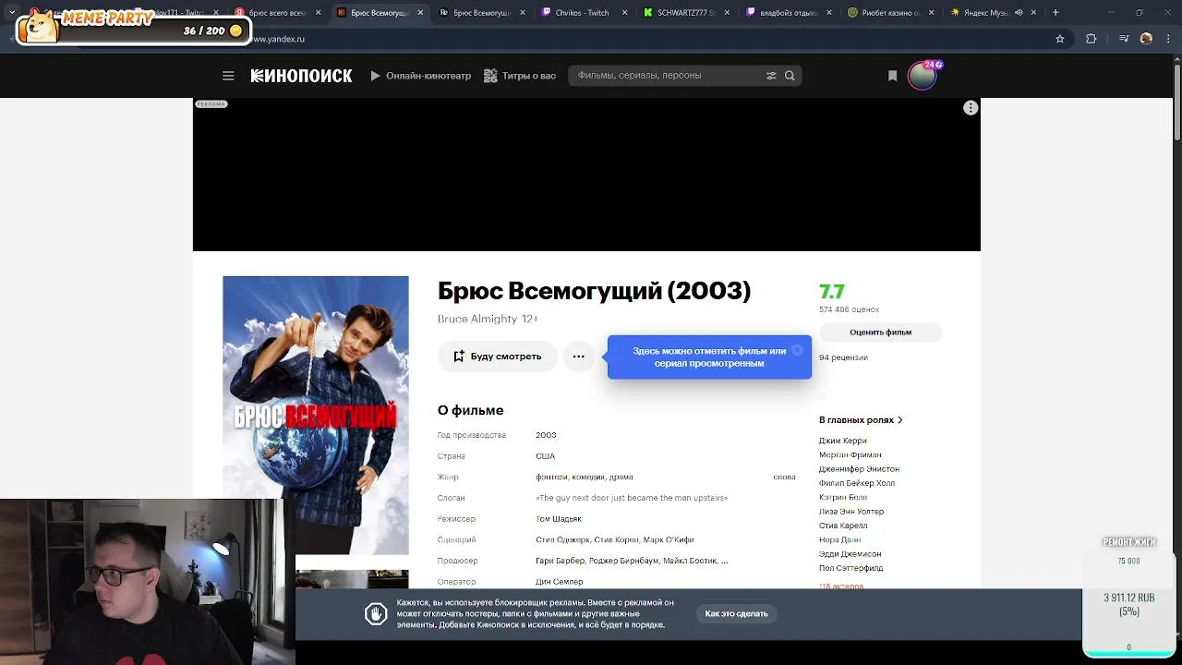Open actor Лиза Энн Уолтер page
Image resolution: width=1182 pixels, height=665 pixels.
[851, 512]
